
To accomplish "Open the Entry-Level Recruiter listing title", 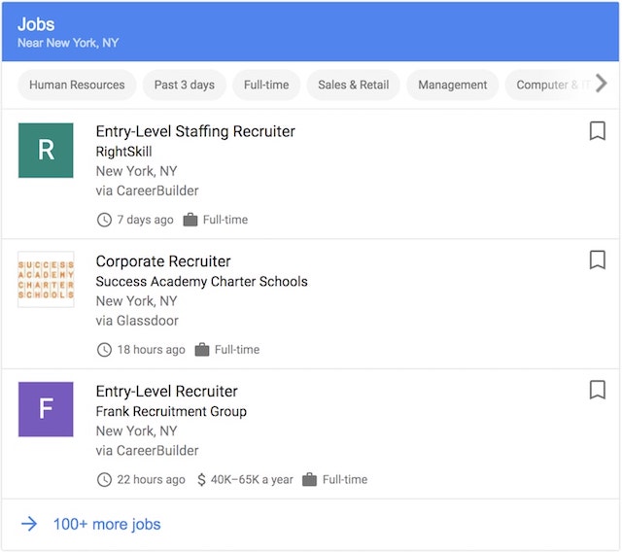I will click(166, 392).
